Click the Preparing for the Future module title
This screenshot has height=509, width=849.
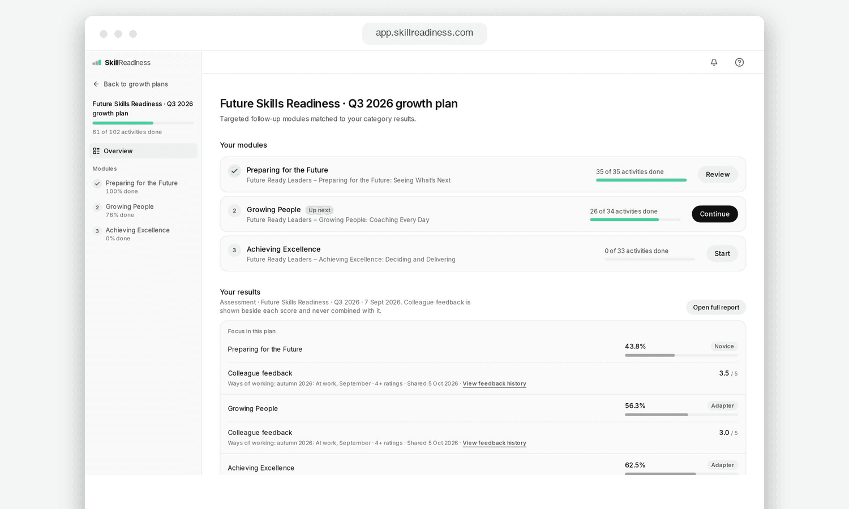tap(287, 170)
